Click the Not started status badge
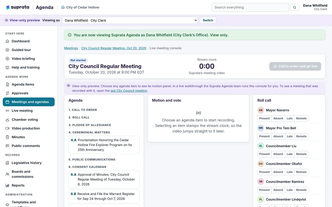332x207 pixels. click(78, 60)
